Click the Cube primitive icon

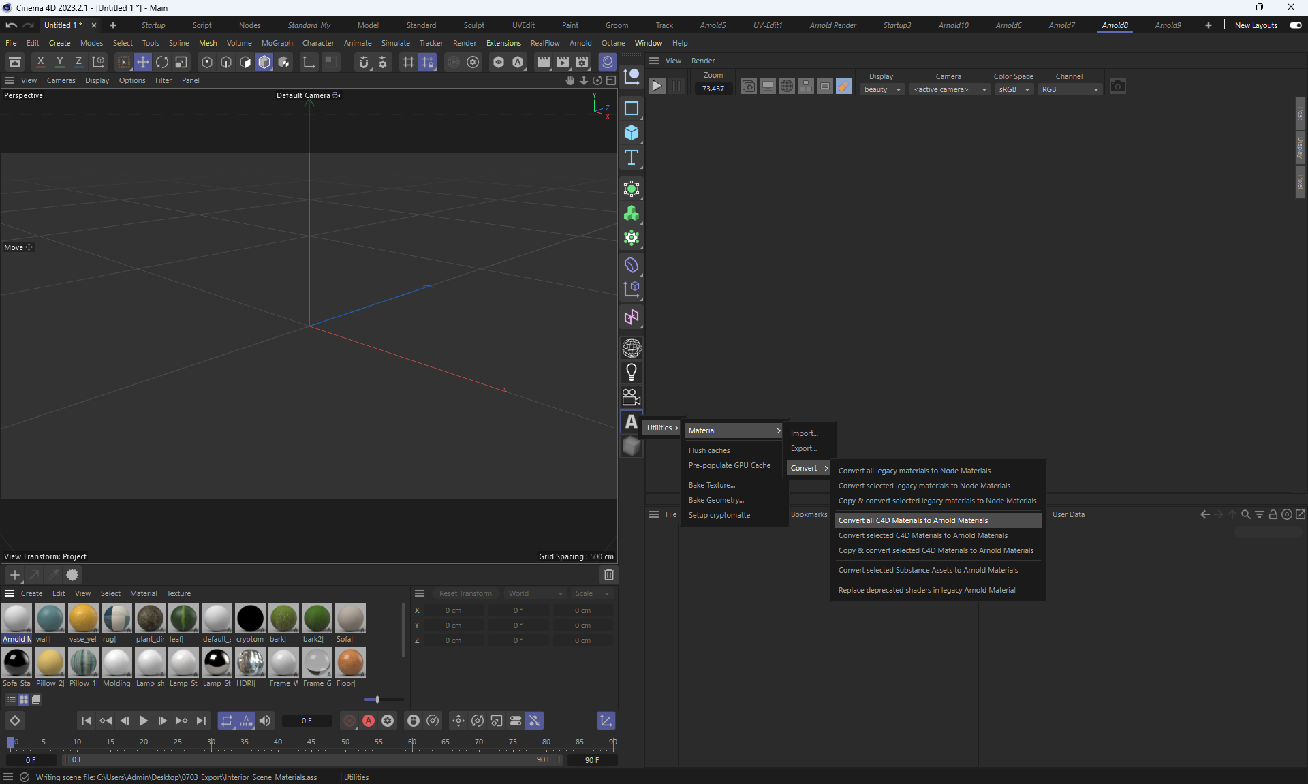(631, 133)
